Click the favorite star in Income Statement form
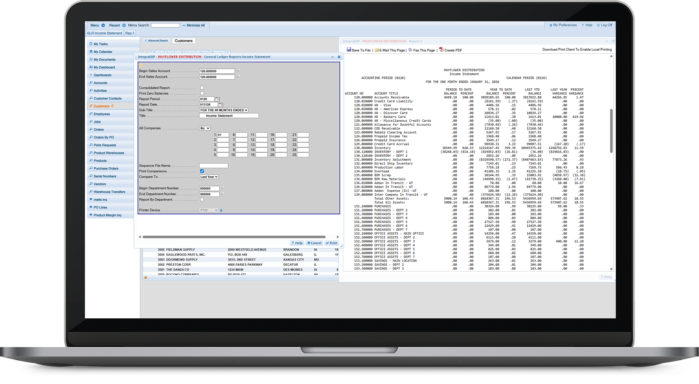 click(x=141, y=65)
